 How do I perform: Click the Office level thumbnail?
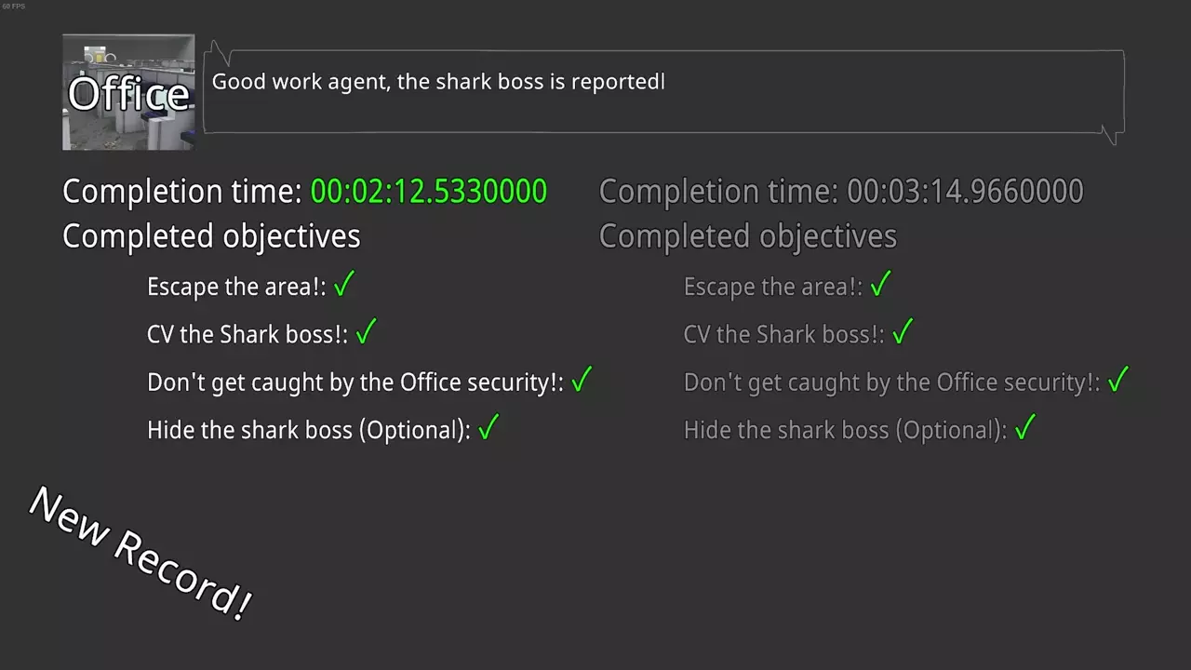coord(128,92)
